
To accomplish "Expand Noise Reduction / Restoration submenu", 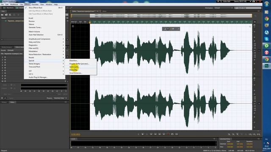I will pos(44,54).
